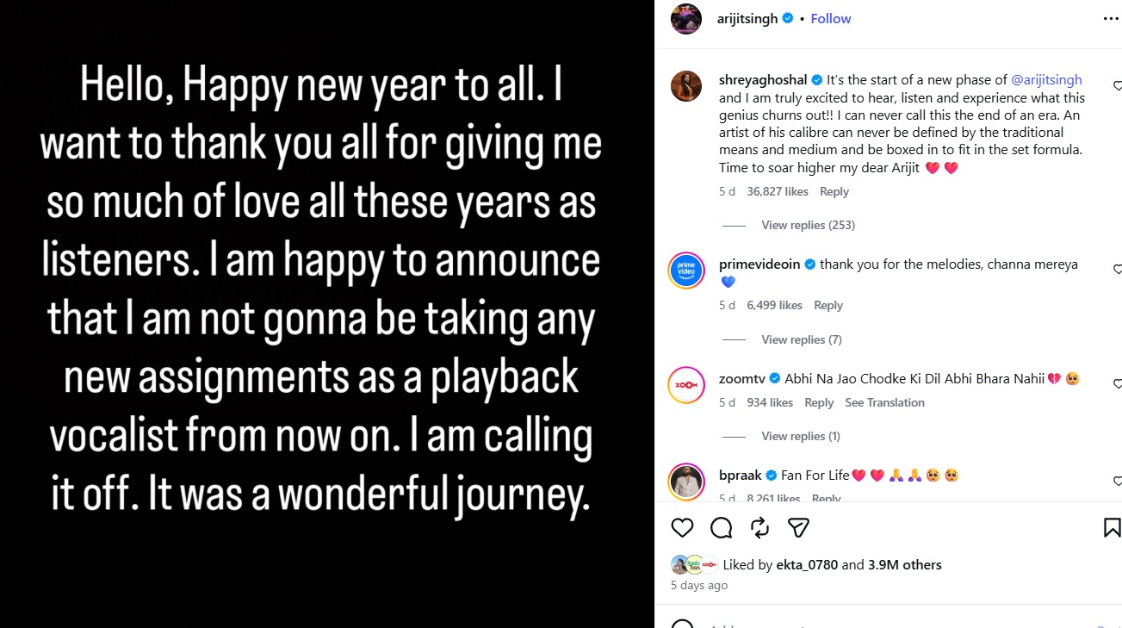The width and height of the screenshot is (1122, 628).
Task: Open the three-dot more options menu
Action: 1112,18
